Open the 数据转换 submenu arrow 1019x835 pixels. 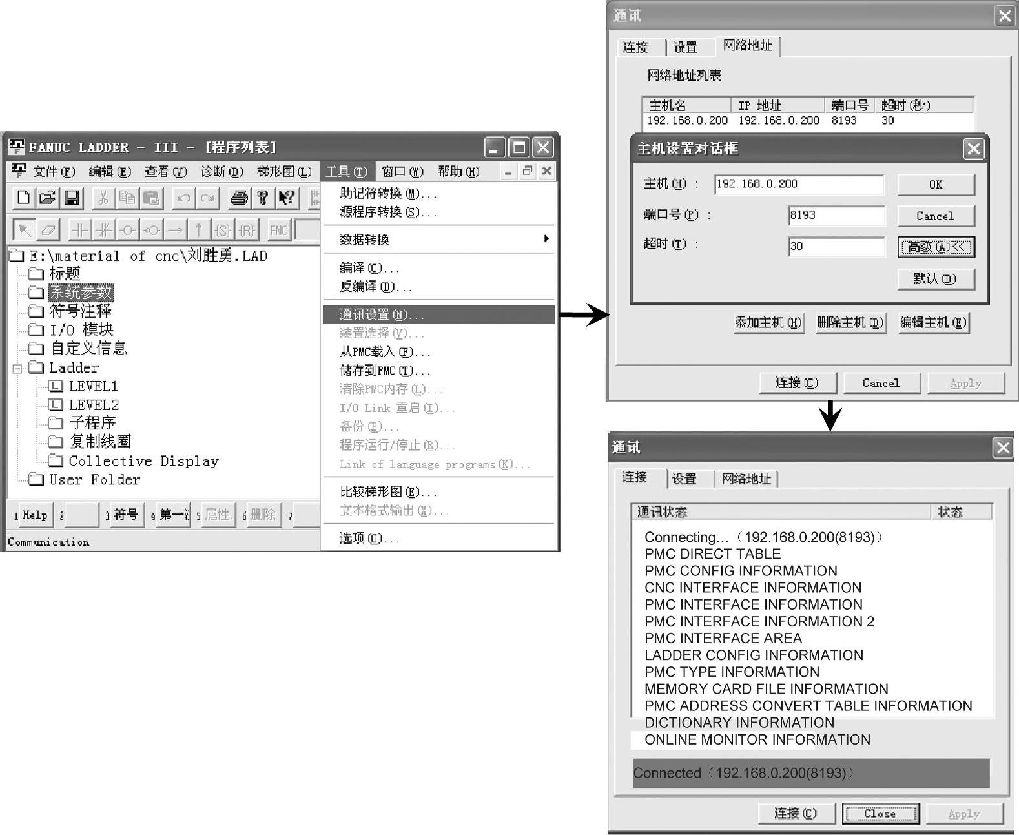click(x=546, y=239)
